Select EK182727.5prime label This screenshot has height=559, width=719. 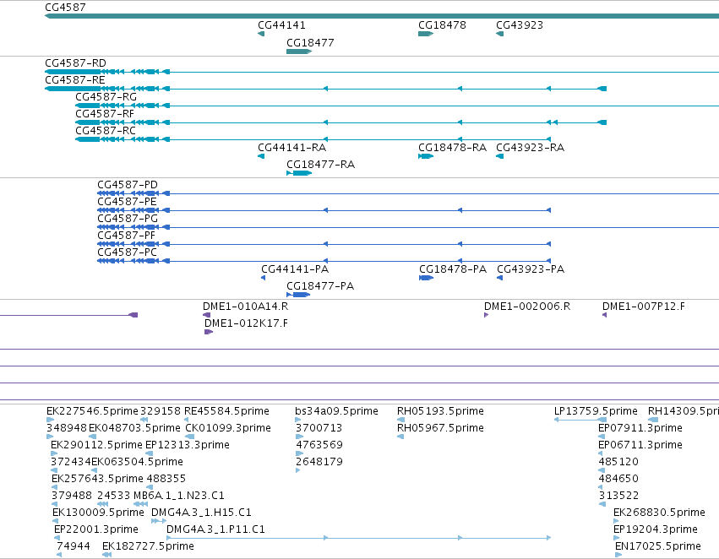click(148, 546)
